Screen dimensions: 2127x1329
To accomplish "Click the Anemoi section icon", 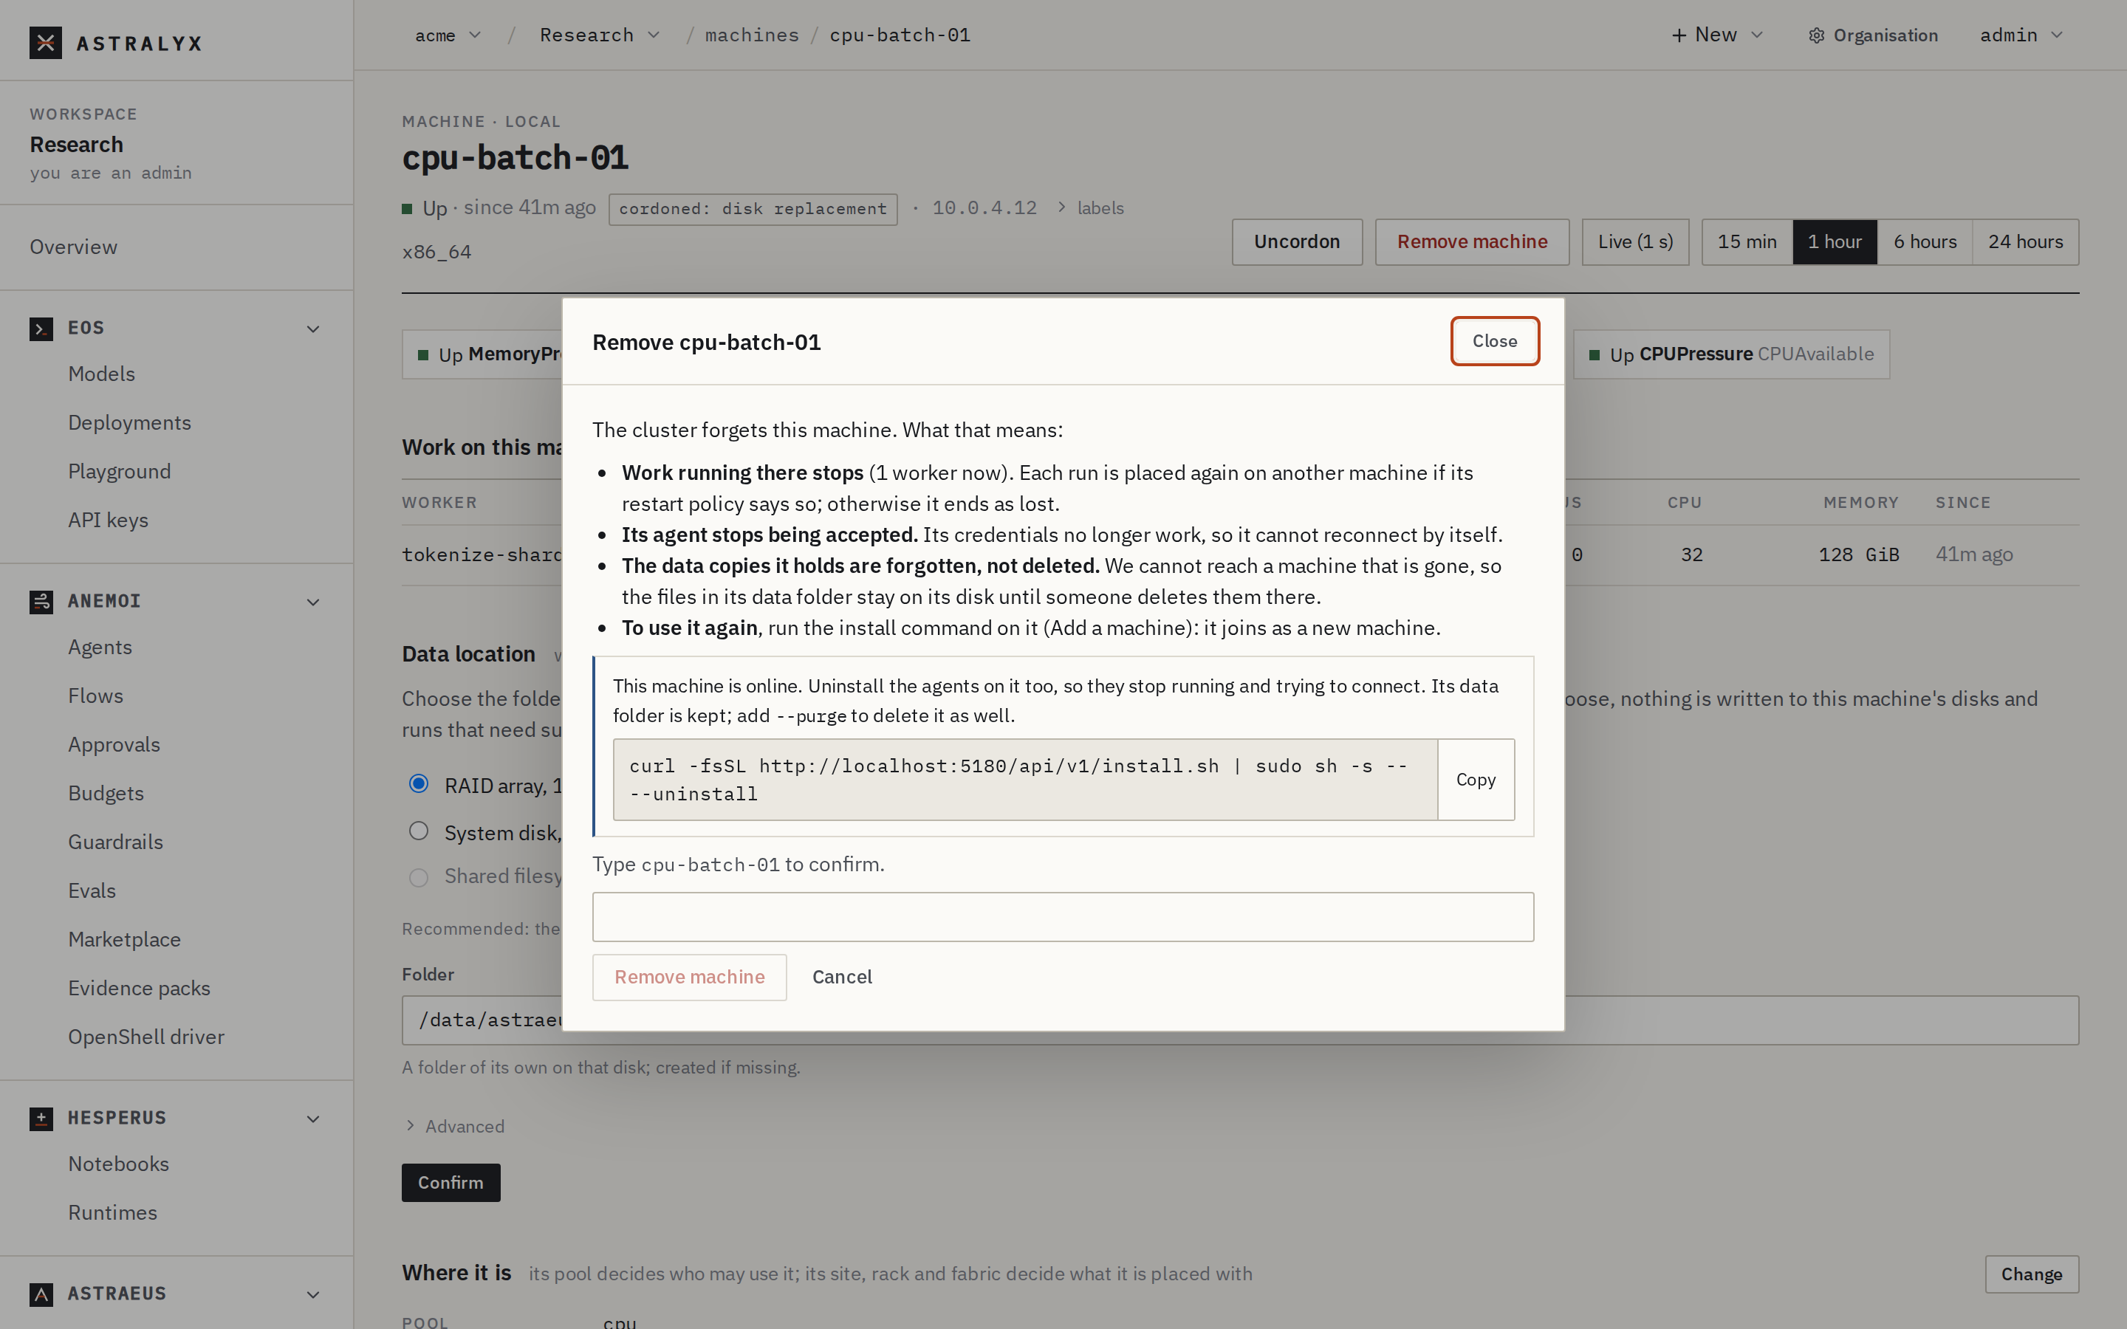I will (x=41, y=601).
